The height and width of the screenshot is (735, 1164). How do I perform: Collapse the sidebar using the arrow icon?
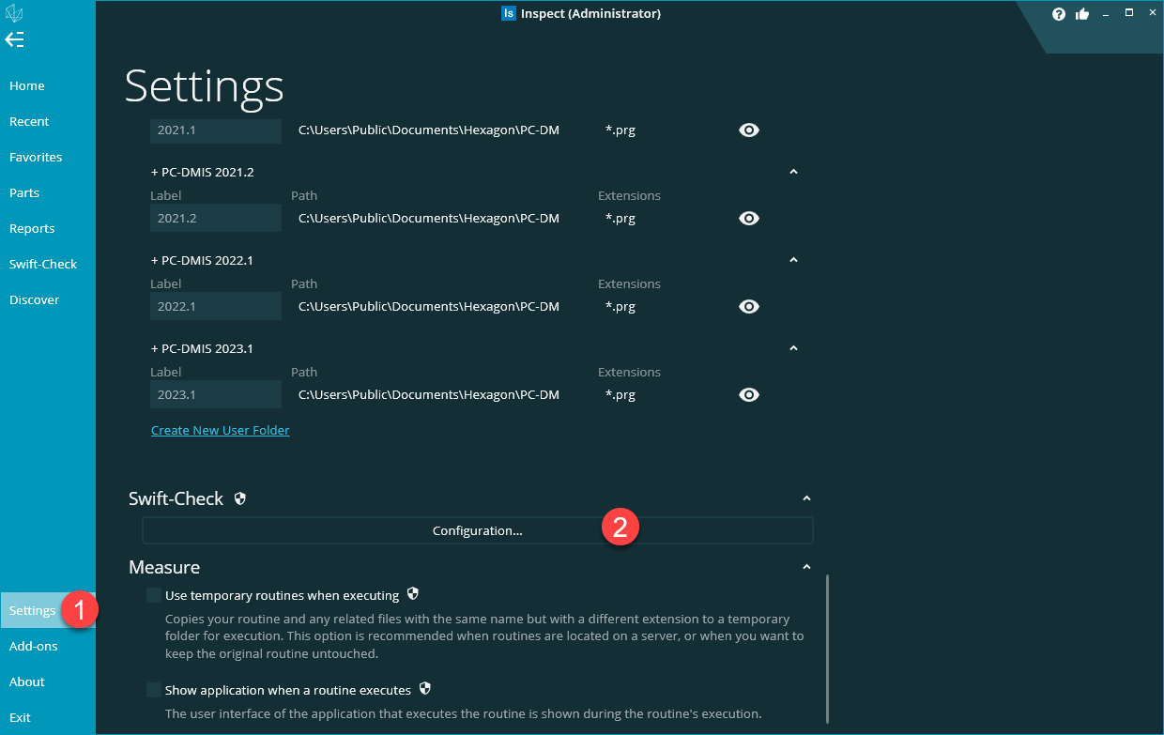[15, 39]
